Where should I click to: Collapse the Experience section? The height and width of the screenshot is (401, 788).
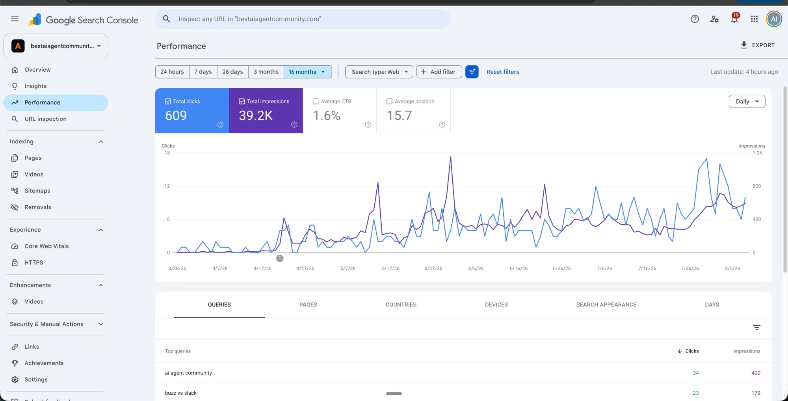click(x=101, y=230)
